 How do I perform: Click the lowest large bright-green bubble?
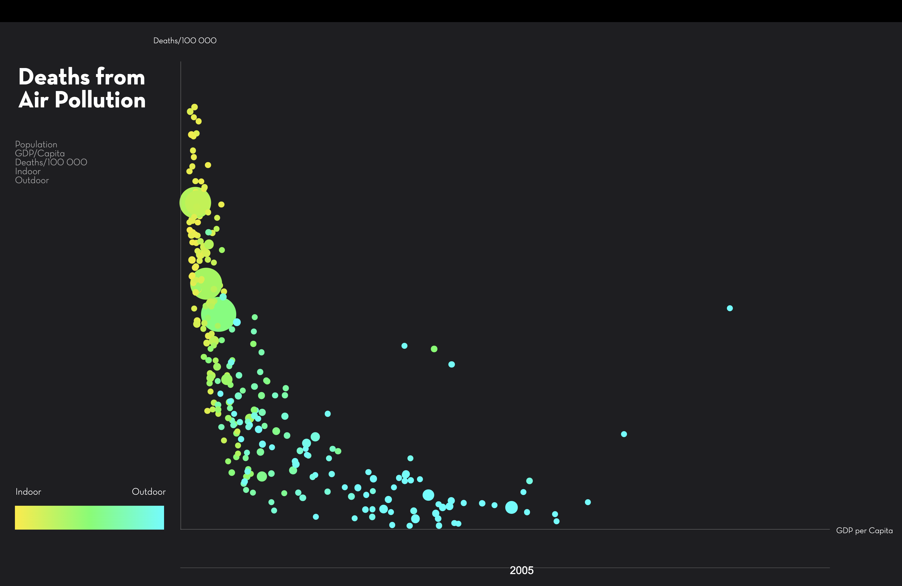(219, 314)
